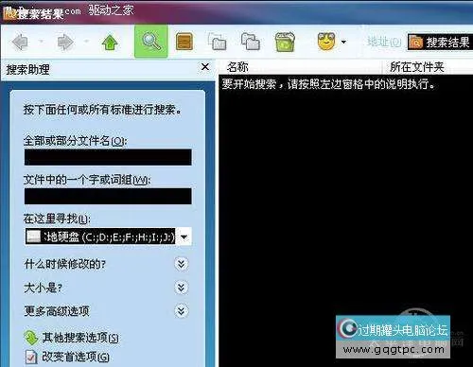Click the Copy To folders icon

coord(251,42)
